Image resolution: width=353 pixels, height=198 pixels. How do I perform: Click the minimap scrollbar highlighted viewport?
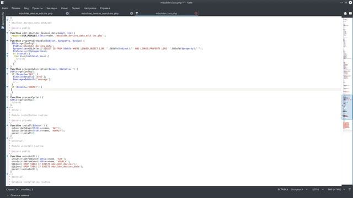pyautogui.click(x=347, y=107)
